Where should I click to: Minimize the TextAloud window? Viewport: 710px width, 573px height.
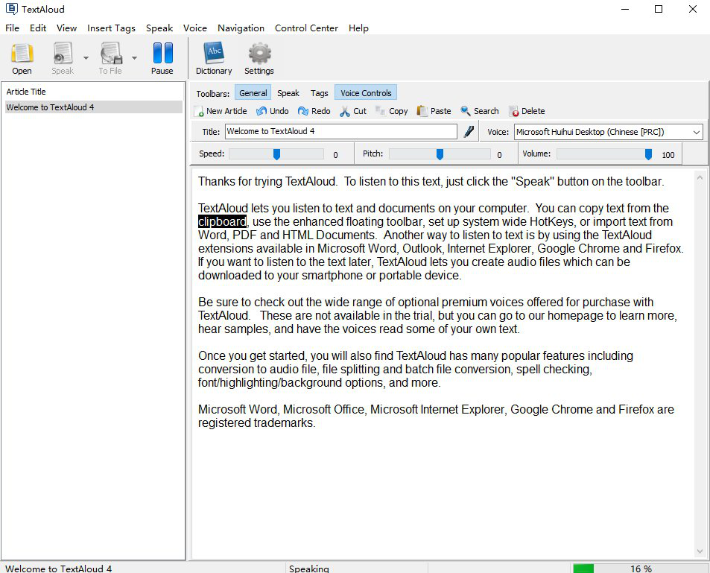pos(625,9)
